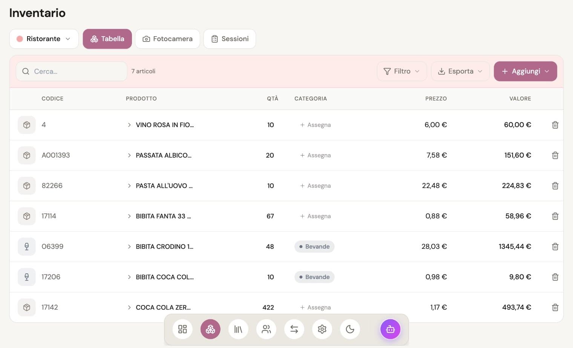Screen dimensions: 573x348
Task: Click the PREZZO column header
Action: pos(436,98)
